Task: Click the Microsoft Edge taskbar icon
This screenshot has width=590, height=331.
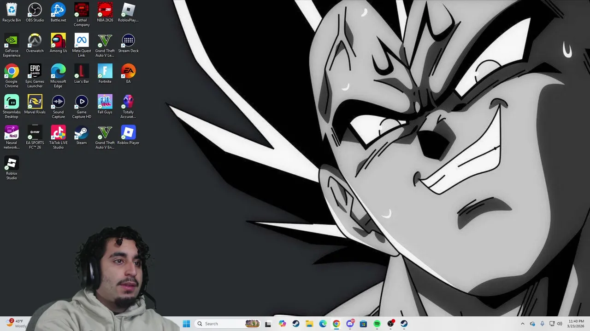Action: [323, 324]
